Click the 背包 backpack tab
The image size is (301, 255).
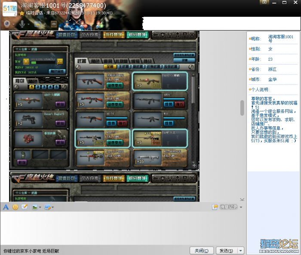point(20,81)
